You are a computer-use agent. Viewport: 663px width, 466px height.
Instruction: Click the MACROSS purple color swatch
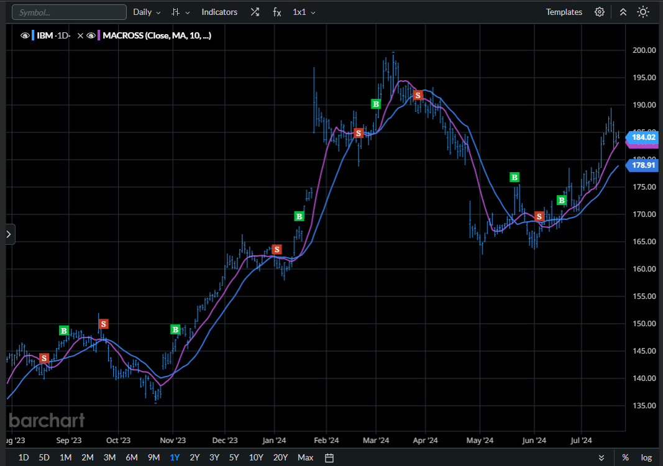[x=99, y=35]
